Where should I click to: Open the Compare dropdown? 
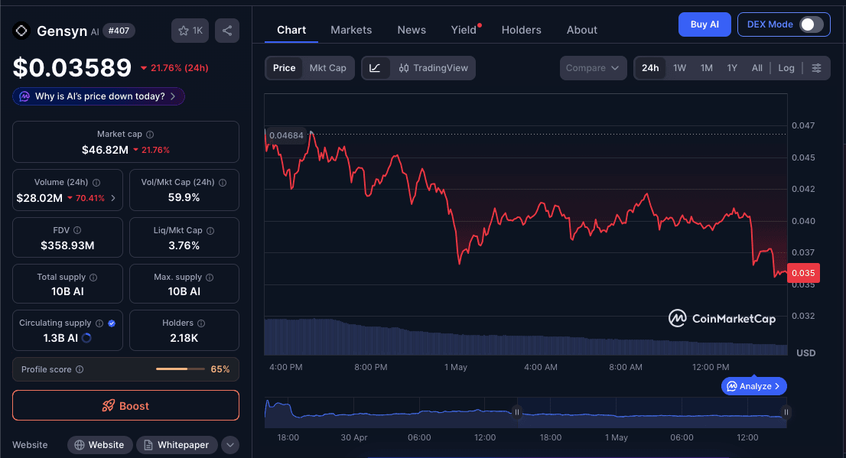point(593,68)
